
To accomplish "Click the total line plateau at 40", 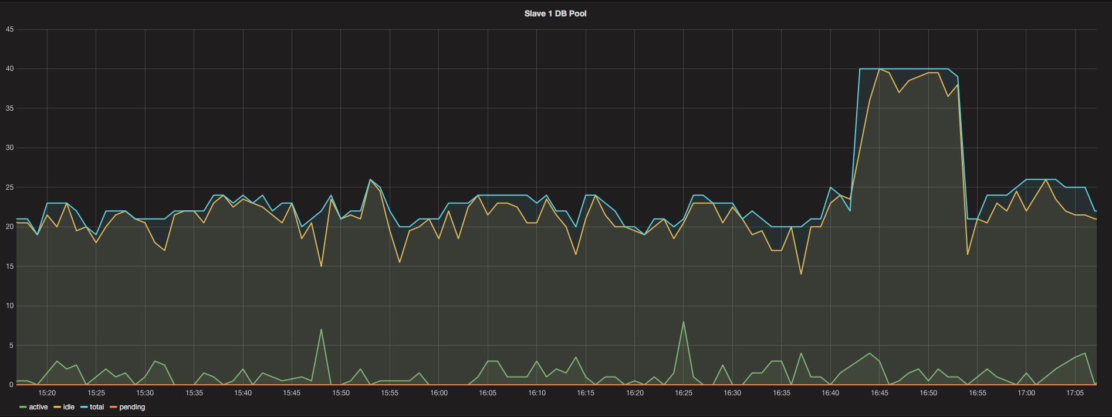I will click(904, 69).
